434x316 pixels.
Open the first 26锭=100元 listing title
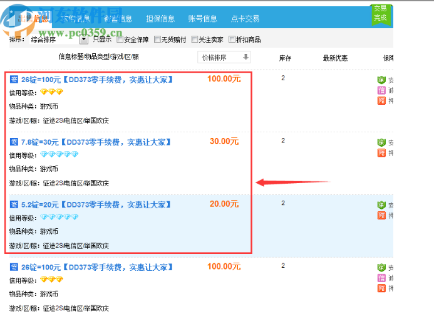97,80
